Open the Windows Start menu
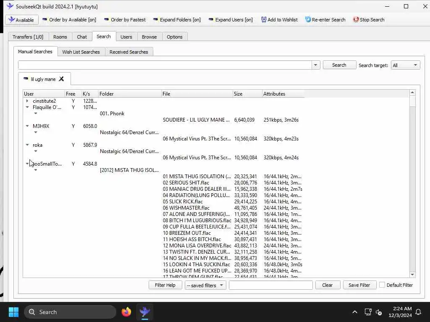430x322 pixels. pos(13,312)
